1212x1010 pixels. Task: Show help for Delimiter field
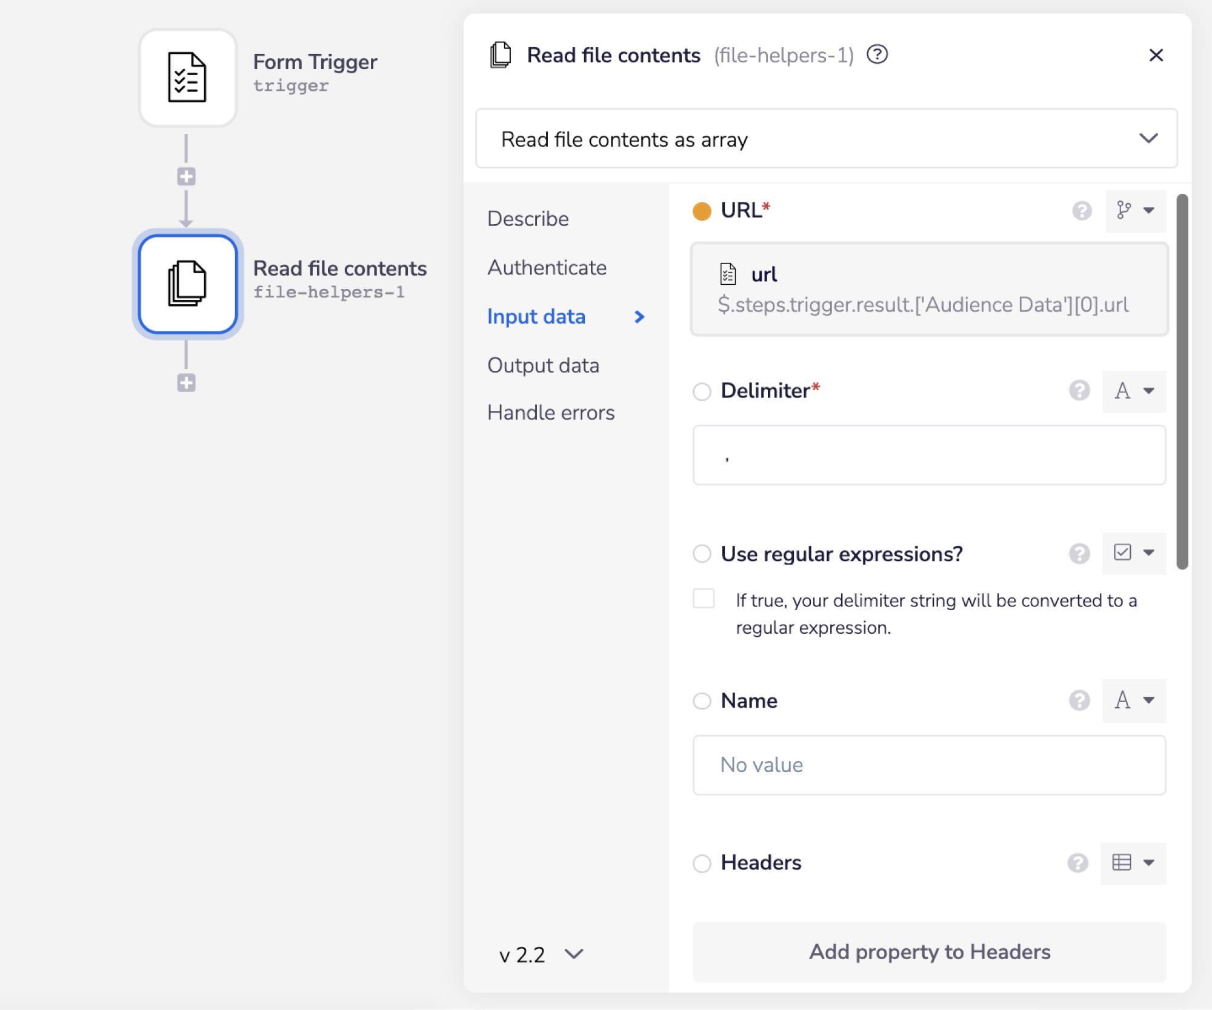click(1079, 391)
